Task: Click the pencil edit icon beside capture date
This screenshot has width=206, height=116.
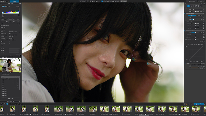Action: (20, 32)
